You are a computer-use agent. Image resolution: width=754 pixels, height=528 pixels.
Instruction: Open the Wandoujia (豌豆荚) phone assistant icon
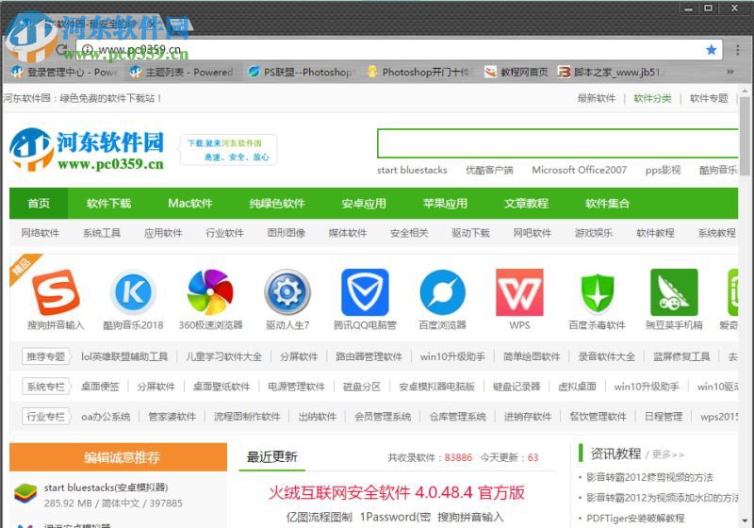coord(674,292)
